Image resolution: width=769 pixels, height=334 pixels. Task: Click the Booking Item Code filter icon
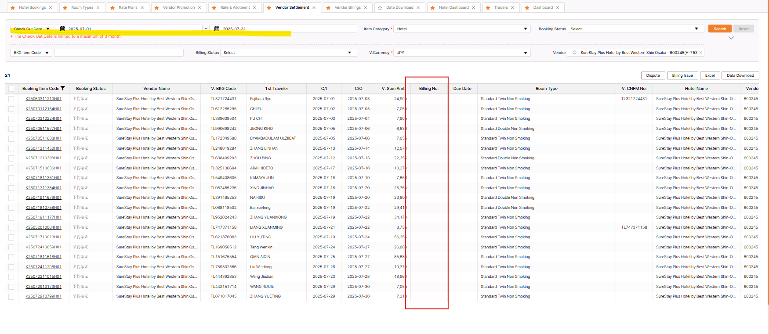click(63, 88)
